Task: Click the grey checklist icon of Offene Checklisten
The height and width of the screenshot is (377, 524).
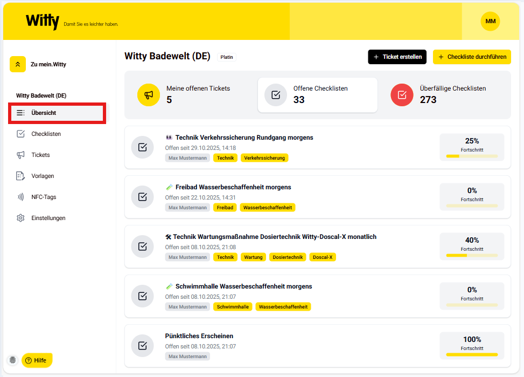Action: coord(276,95)
